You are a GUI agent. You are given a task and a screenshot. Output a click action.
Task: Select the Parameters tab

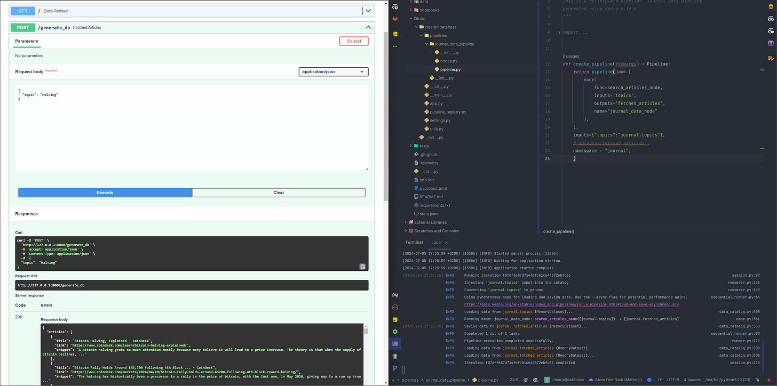click(x=27, y=41)
